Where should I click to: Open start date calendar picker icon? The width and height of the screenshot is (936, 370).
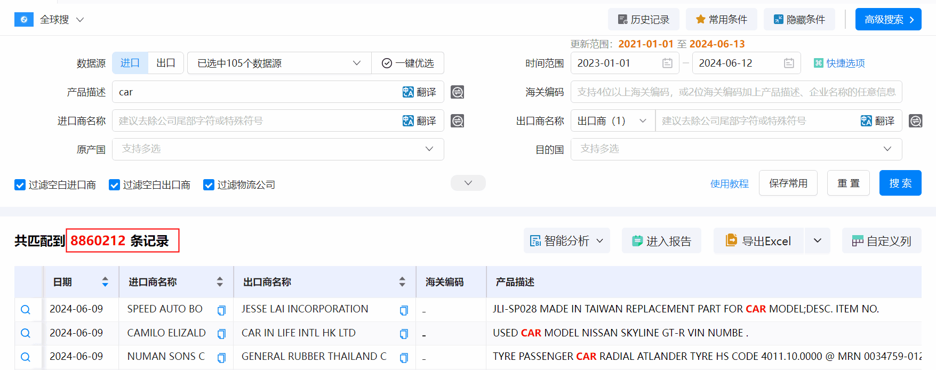click(667, 63)
